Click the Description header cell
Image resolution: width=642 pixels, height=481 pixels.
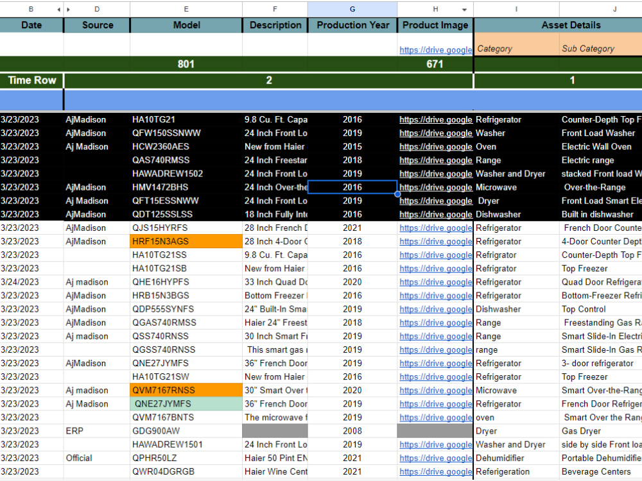(275, 25)
